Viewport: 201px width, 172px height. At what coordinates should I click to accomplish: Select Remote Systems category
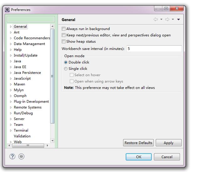point(28,107)
